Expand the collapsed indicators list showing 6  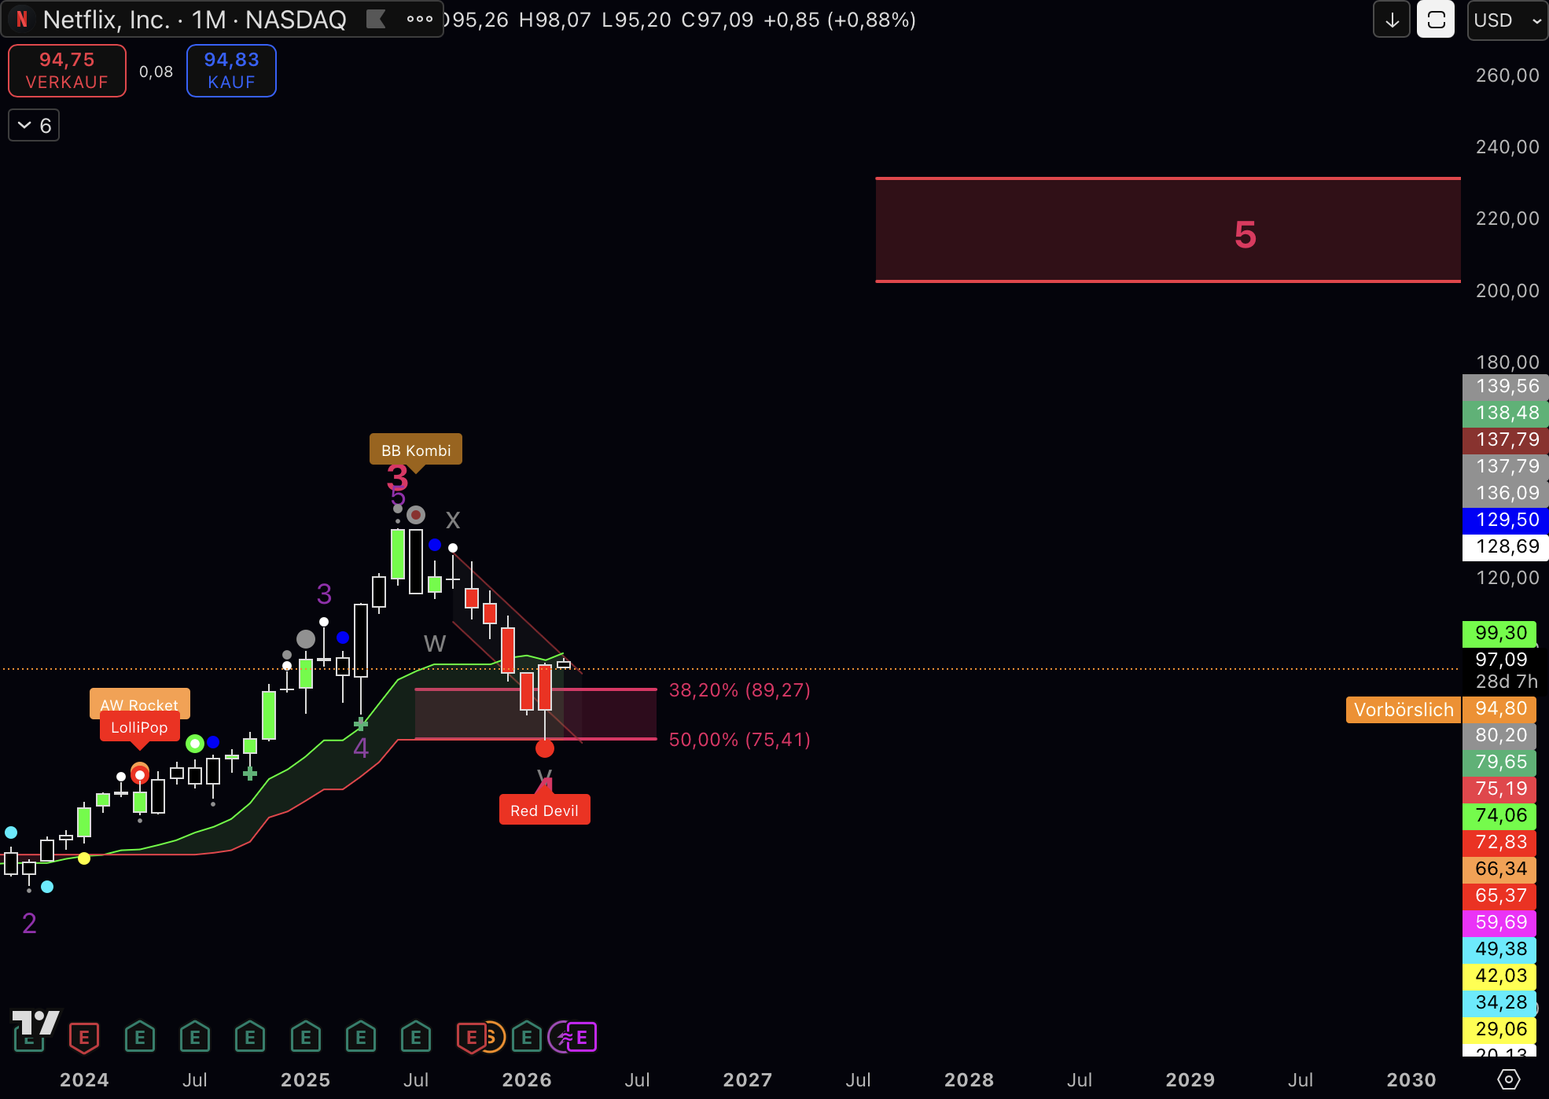(x=34, y=126)
